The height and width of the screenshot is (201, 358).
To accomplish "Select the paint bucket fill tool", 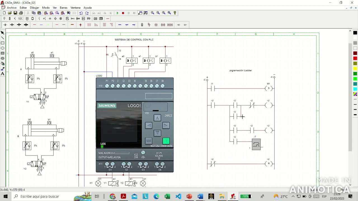I will click(x=3, y=63).
